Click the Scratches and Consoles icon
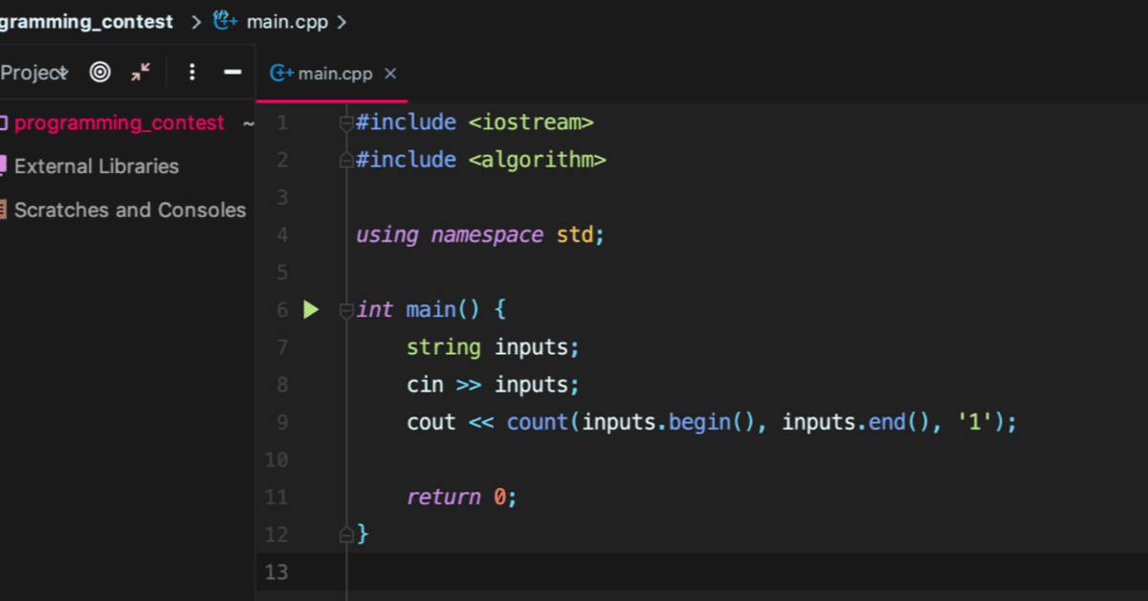This screenshot has height=601, width=1148. (4, 210)
